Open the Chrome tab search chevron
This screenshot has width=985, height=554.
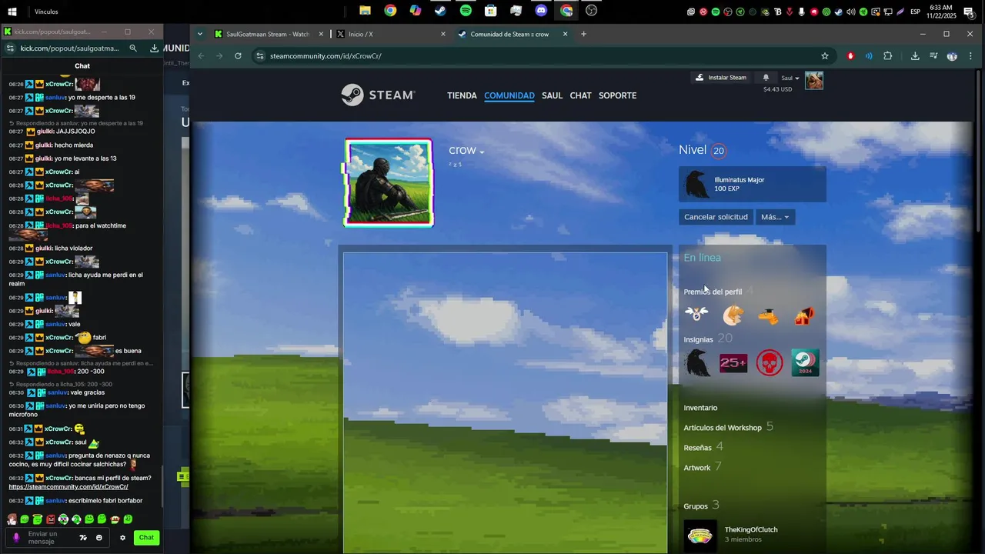click(200, 34)
